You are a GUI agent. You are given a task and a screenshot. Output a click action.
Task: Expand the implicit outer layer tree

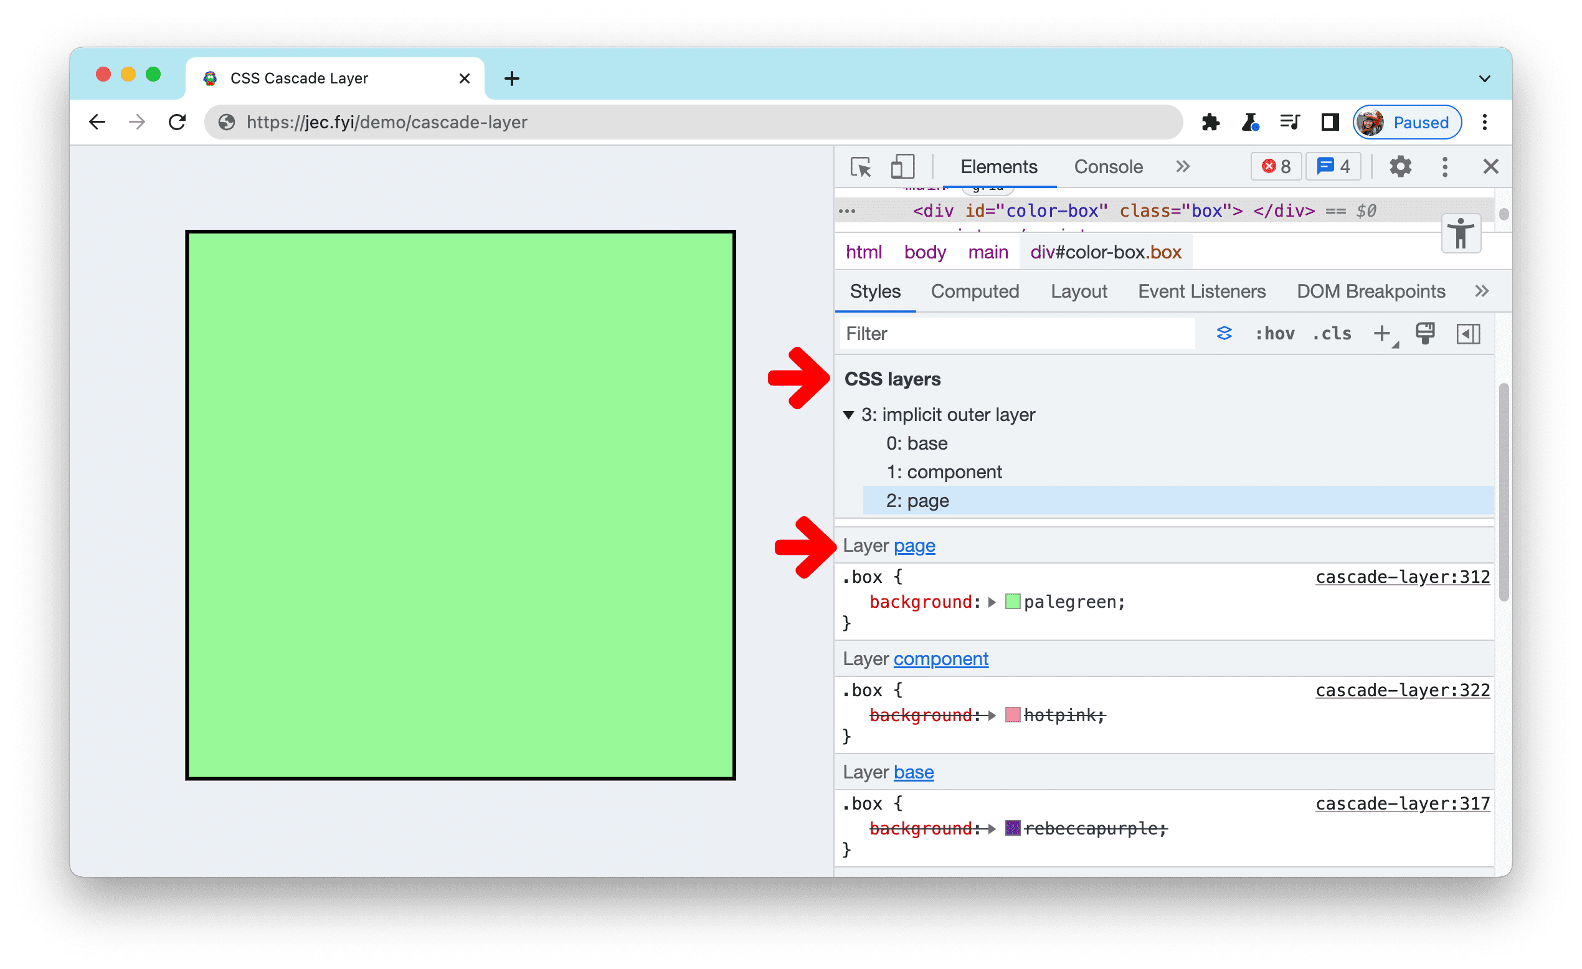point(851,415)
